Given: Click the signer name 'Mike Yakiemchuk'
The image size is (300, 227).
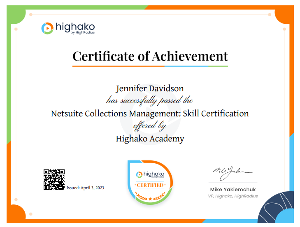Looking at the screenshot, I should click(x=233, y=190).
